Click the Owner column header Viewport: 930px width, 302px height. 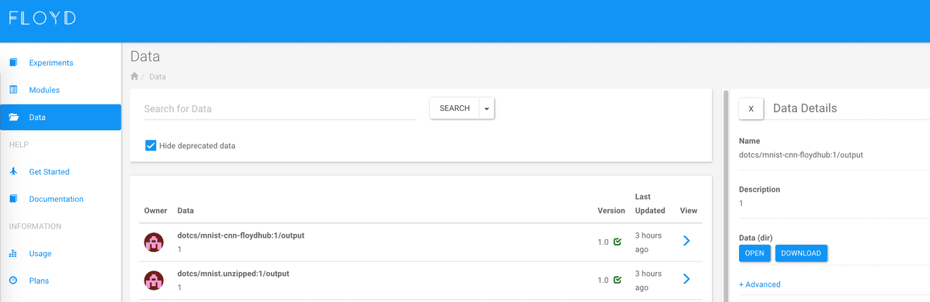click(x=156, y=210)
